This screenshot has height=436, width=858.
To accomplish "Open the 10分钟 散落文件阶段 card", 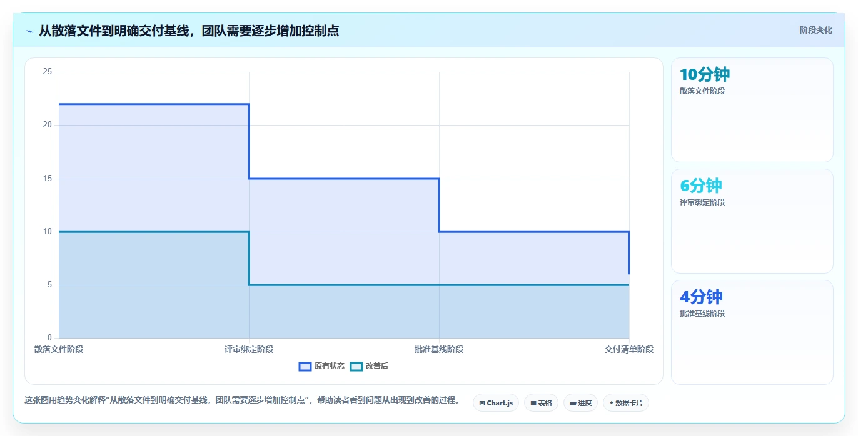I will pos(752,110).
